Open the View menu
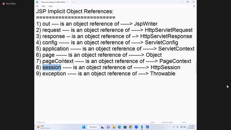 point(51,6)
